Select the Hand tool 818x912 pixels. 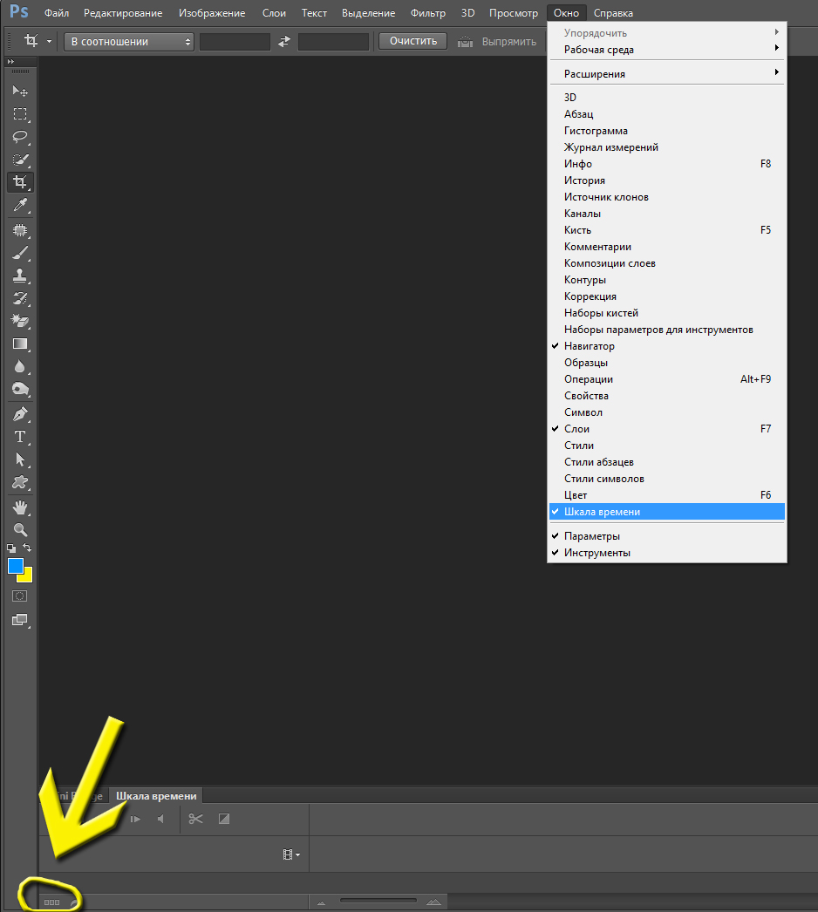tap(20, 507)
